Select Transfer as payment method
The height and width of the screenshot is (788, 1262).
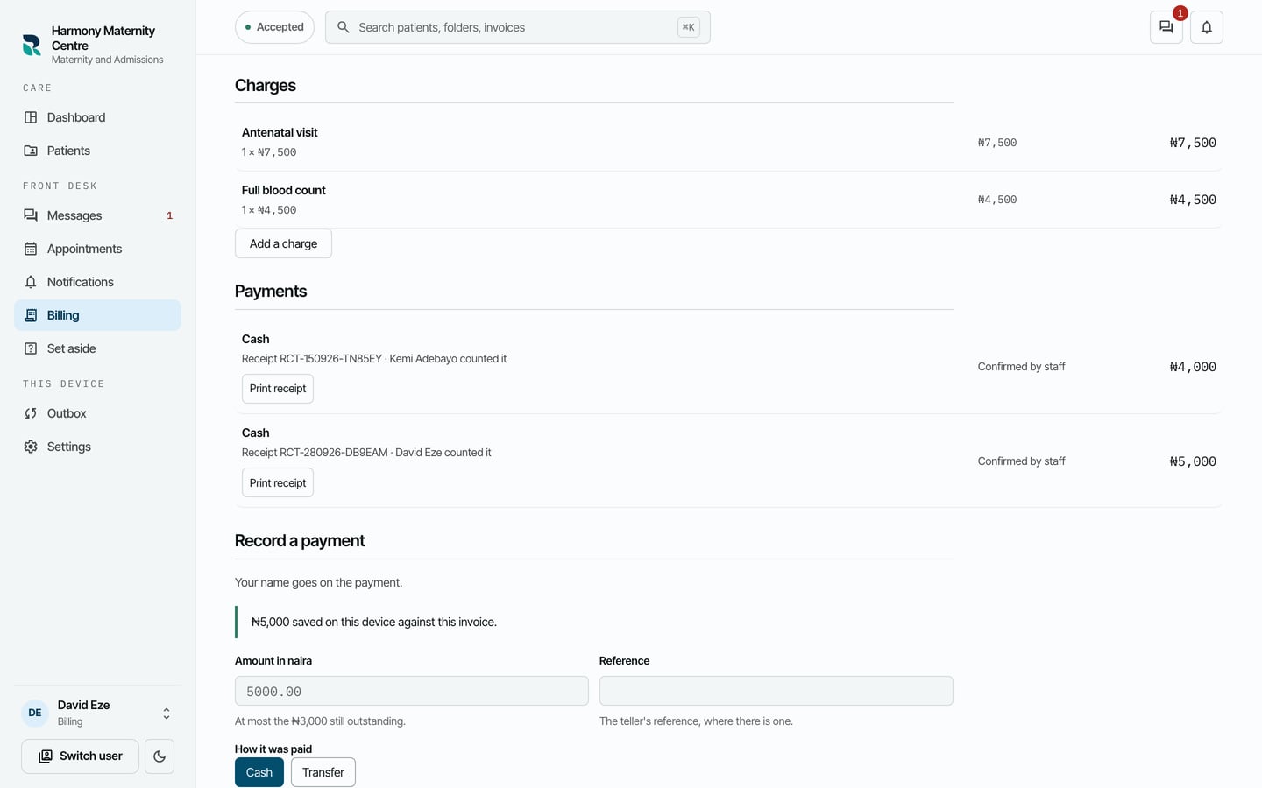point(323,772)
